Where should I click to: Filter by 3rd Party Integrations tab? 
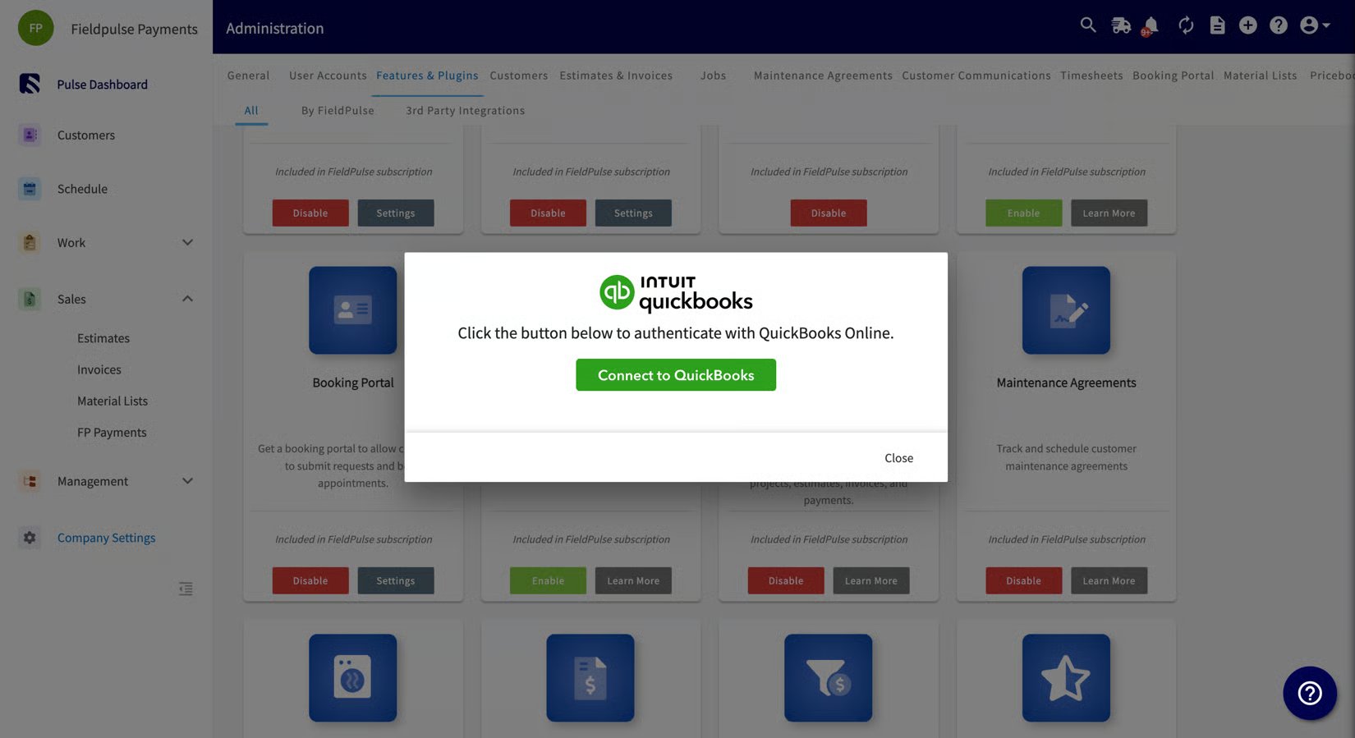point(465,111)
